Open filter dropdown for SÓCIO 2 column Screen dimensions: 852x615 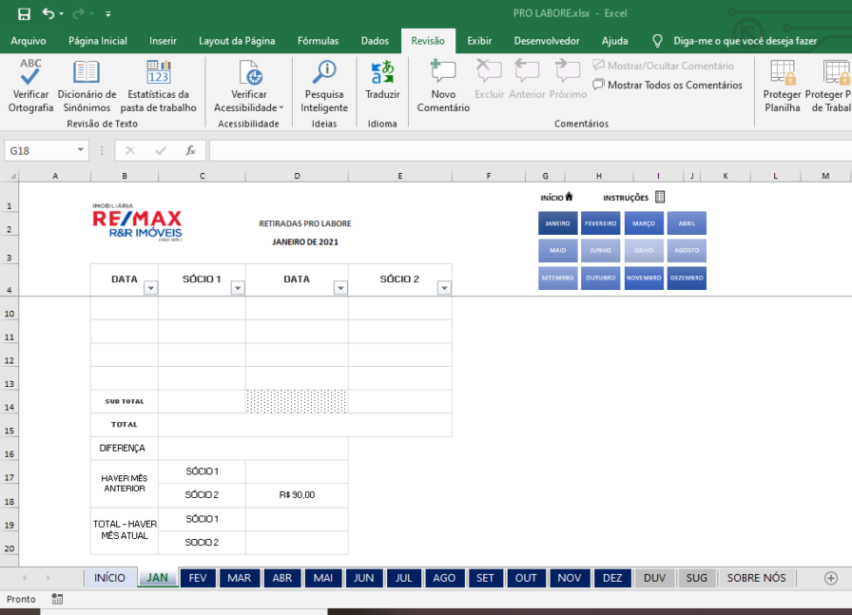(x=444, y=288)
